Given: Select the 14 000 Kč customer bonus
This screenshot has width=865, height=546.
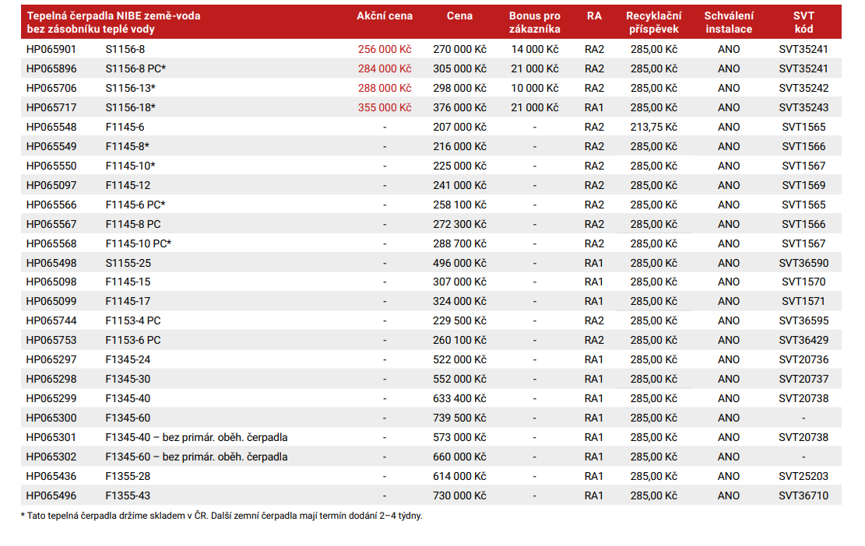Looking at the screenshot, I should coord(534,49).
